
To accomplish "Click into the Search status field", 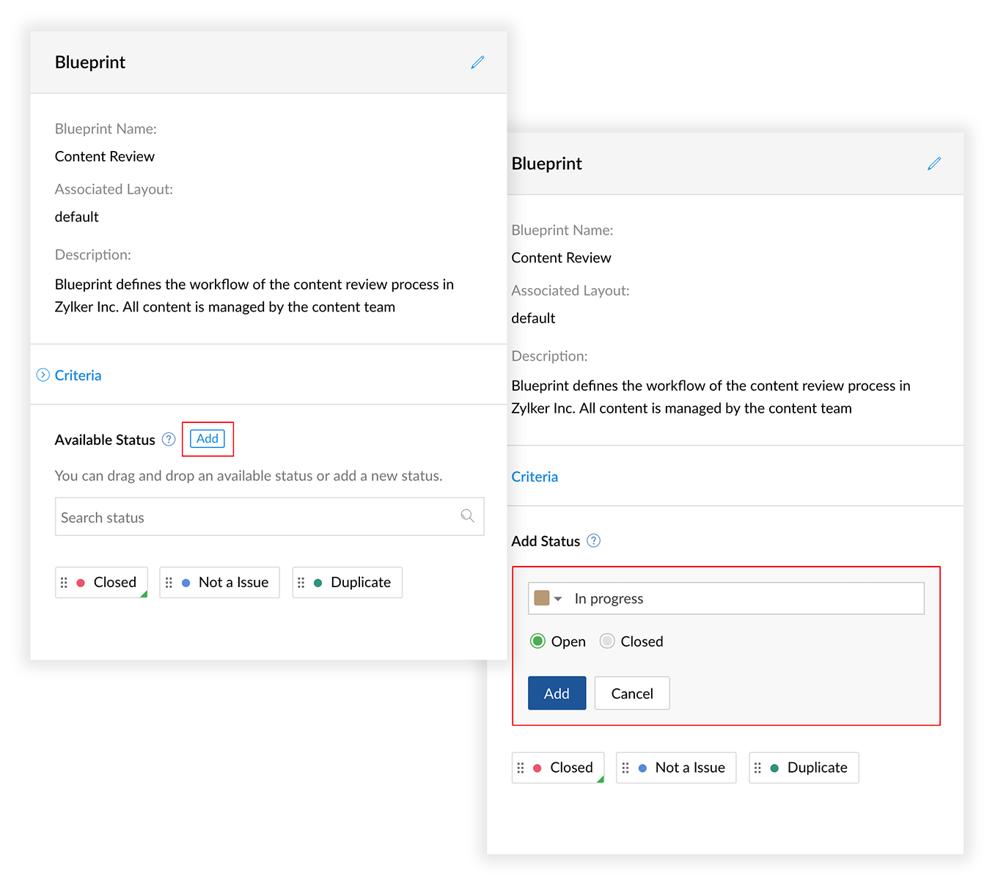I will (257, 518).
